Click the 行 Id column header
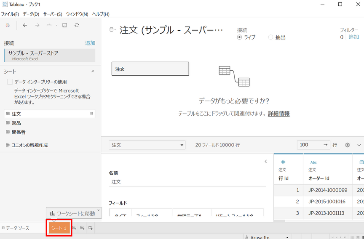The image size is (364, 239). pyautogui.click(x=284, y=178)
